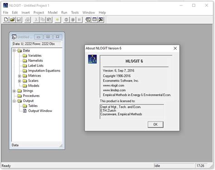This screenshot has height=170, width=215.
Task: Click the project window resize grip
Action: [61, 146]
